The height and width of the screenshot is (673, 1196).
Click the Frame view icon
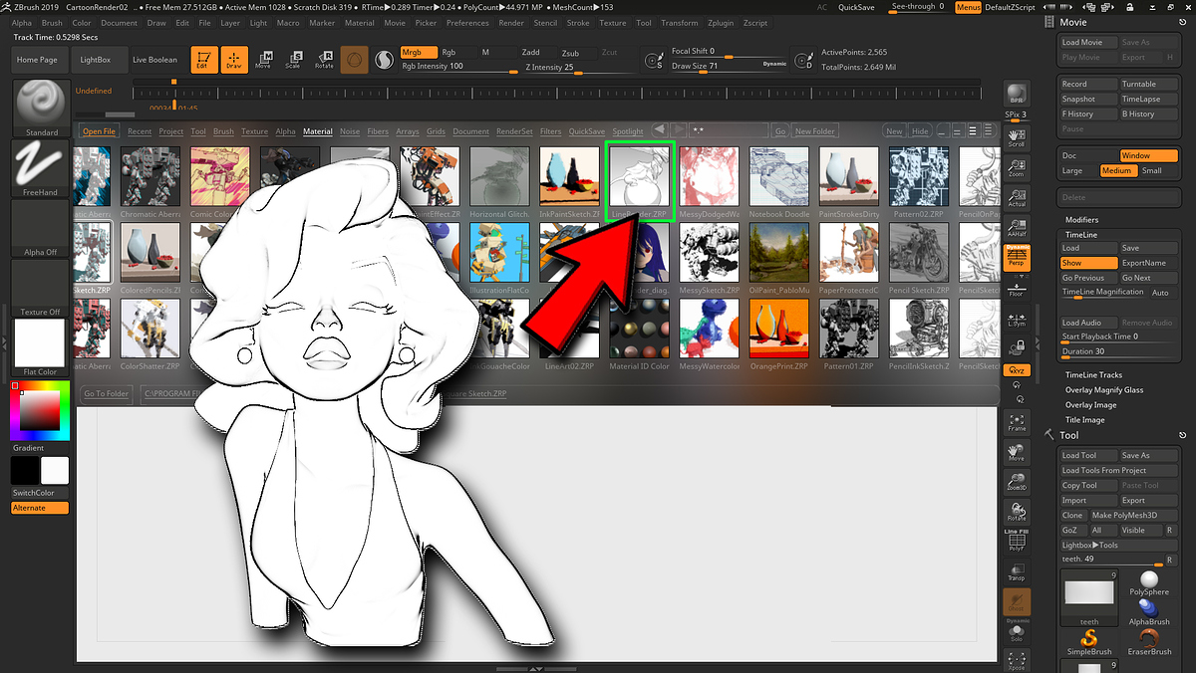1017,422
